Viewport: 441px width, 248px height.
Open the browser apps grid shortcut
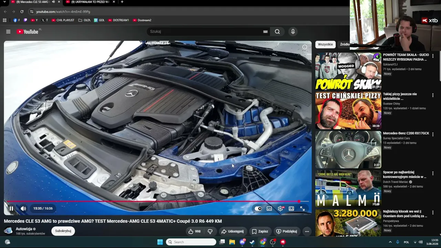[x=4, y=20]
